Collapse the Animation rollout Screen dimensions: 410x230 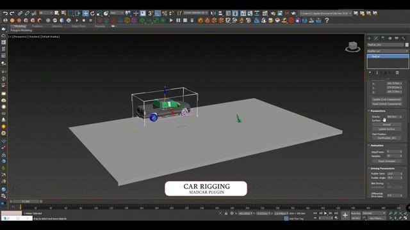tap(377, 145)
